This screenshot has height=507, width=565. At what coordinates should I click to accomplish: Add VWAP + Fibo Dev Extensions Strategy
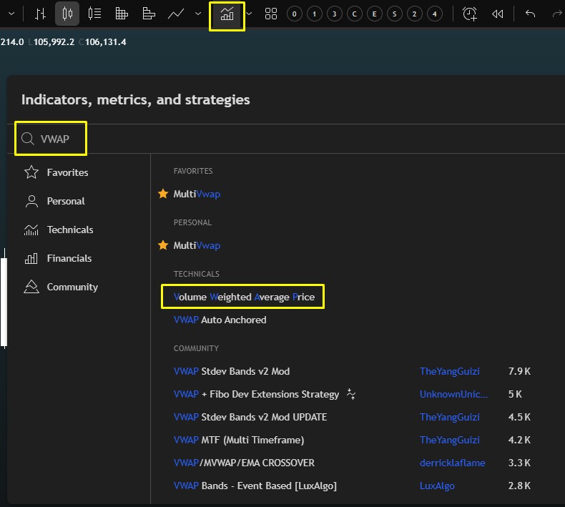[256, 394]
